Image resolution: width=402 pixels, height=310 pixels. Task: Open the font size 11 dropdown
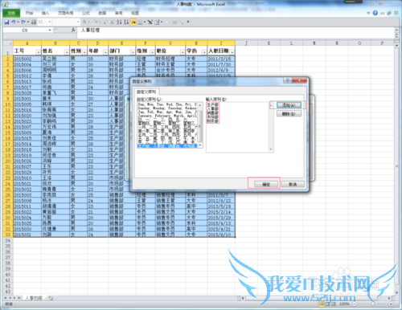(x=50, y=22)
